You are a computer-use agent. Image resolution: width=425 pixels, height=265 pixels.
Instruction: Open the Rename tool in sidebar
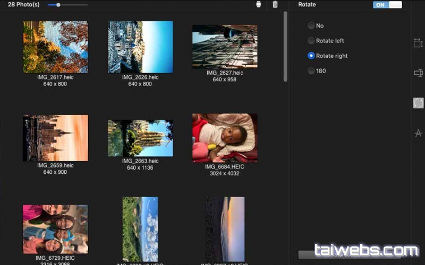tap(418, 73)
